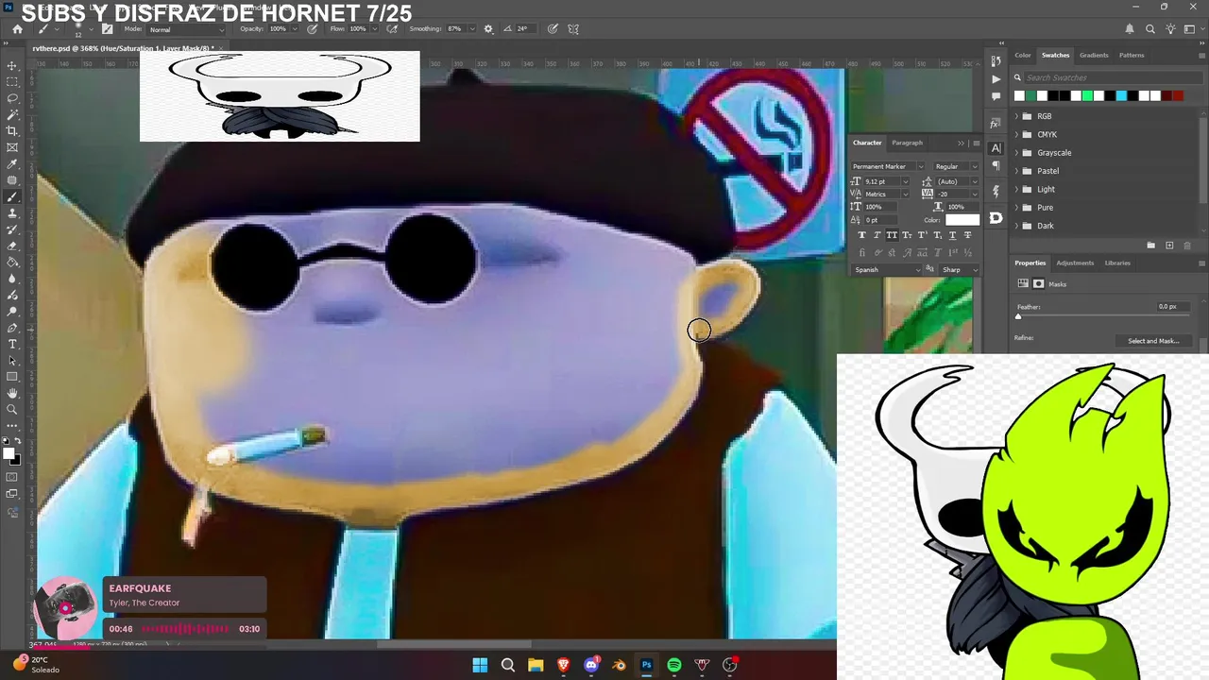This screenshot has width=1209, height=680.
Task: Select the Hand tool
Action: (12, 393)
